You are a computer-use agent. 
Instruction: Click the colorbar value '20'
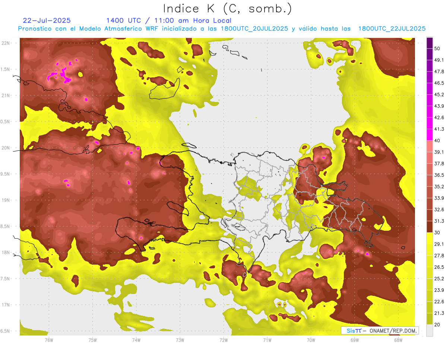coord(438,325)
